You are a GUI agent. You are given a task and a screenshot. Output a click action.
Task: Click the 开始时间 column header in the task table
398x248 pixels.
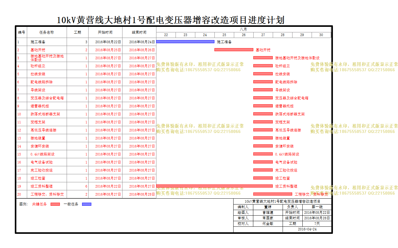[x=105, y=32]
